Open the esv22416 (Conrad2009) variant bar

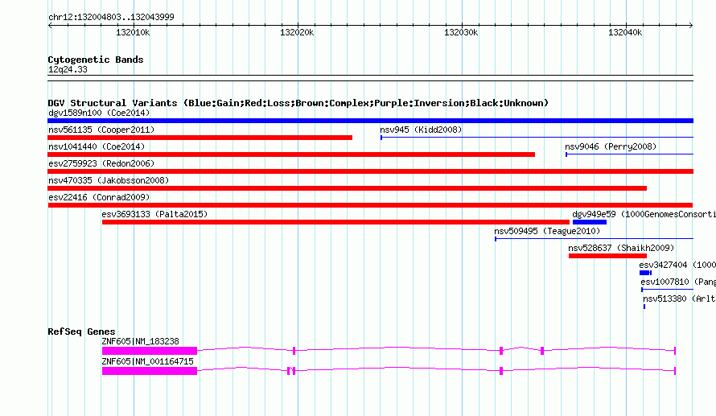pos(370,205)
